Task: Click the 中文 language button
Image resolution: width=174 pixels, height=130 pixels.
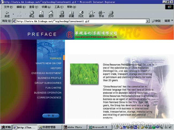Action: pyautogui.click(x=51, y=116)
